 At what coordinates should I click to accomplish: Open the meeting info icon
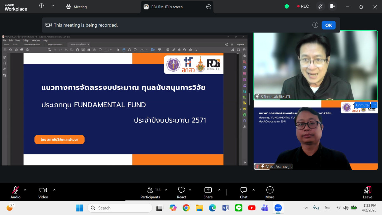point(41,6)
